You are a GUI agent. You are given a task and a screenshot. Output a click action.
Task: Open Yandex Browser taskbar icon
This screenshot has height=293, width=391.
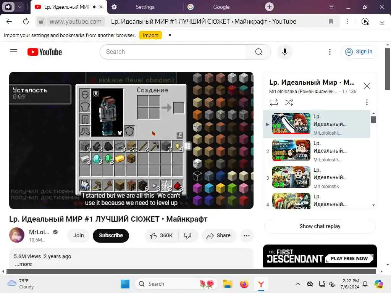[x=261, y=284]
